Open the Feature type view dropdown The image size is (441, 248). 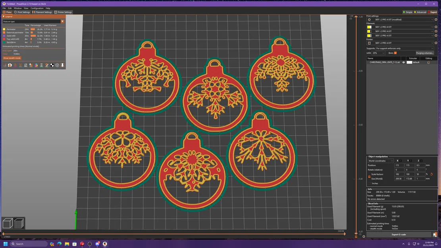(x=33, y=21)
